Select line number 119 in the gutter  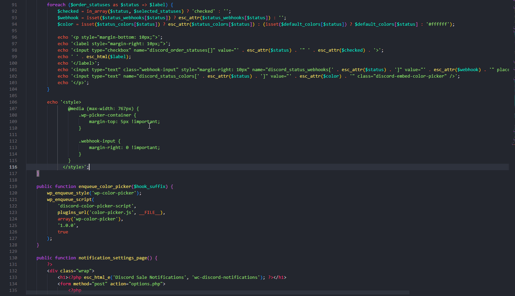point(12,187)
